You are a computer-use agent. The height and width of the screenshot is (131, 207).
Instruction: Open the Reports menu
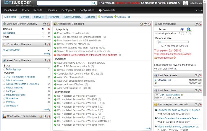click(x=38, y=10)
